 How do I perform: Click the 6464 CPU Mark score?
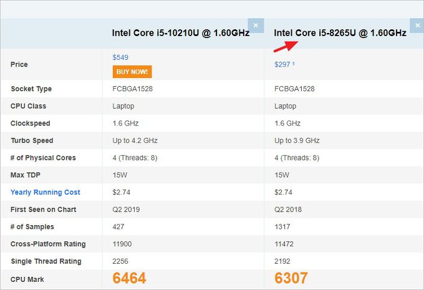130,278
